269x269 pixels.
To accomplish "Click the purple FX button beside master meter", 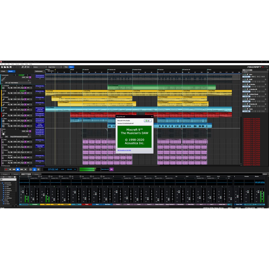I will click(111, 169).
